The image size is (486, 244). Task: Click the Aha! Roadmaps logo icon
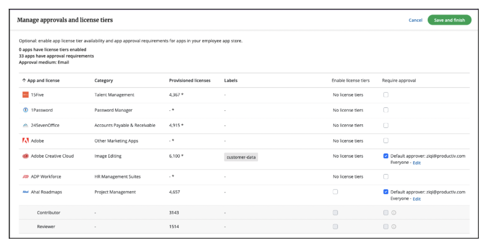click(x=25, y=192)
